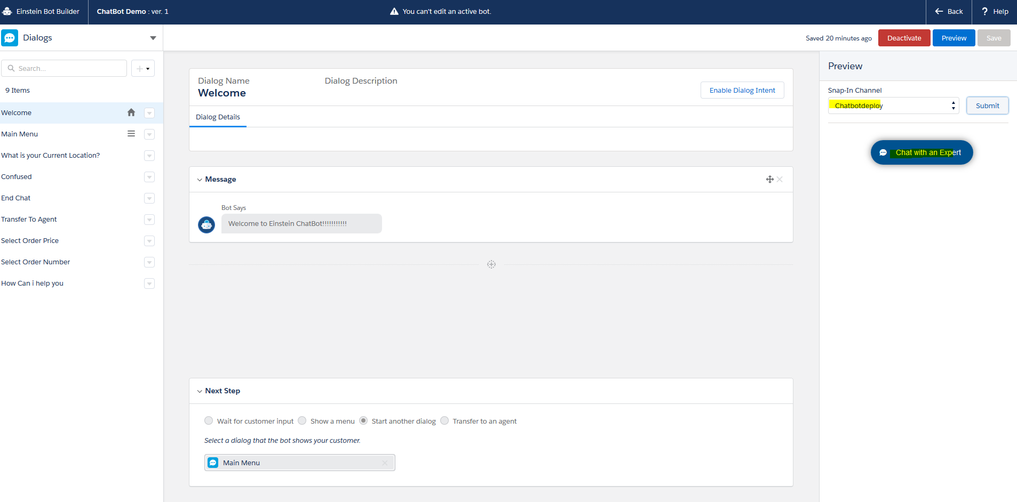This screenshot has height=502, width=1017.
Task: Select Show a menu radio option
Action: tap(302, 420)
